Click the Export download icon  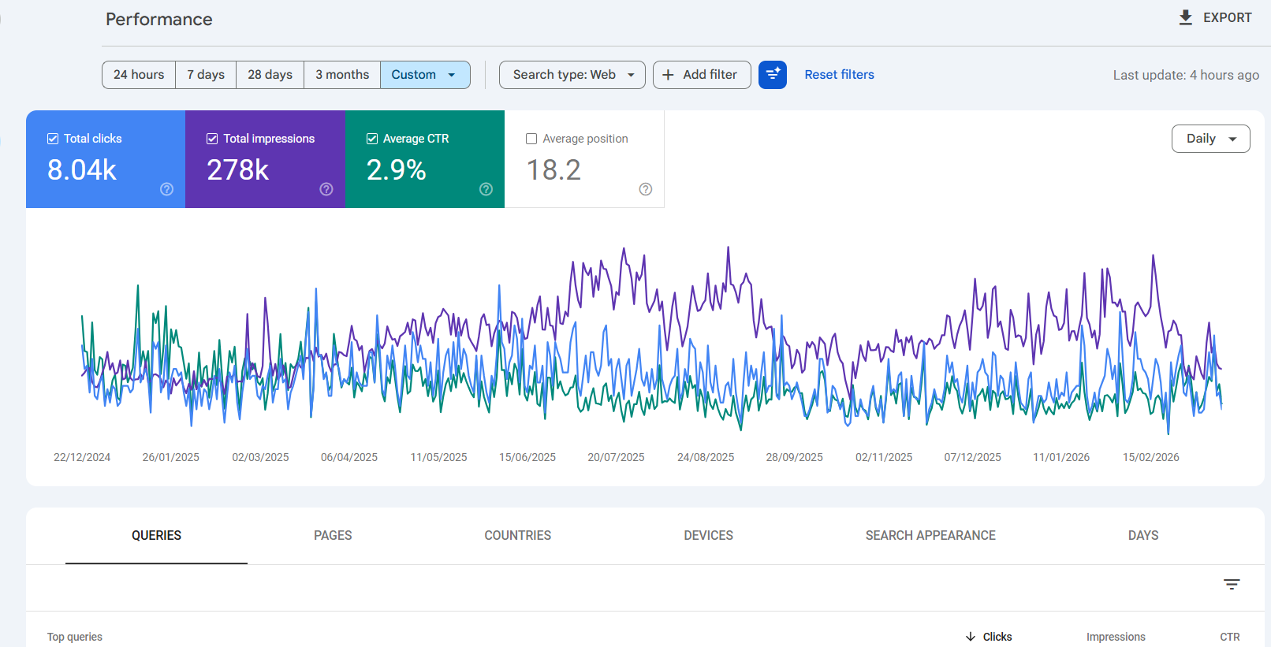click(x=1185, y=17)
